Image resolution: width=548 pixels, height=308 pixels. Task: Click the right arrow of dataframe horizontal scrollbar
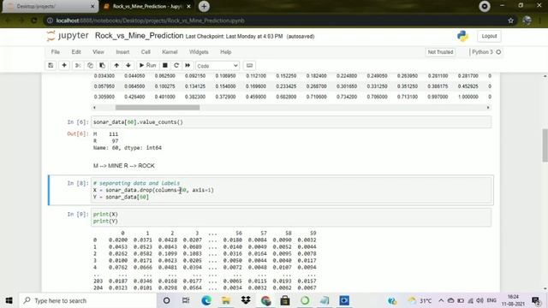tap(488, 108)
